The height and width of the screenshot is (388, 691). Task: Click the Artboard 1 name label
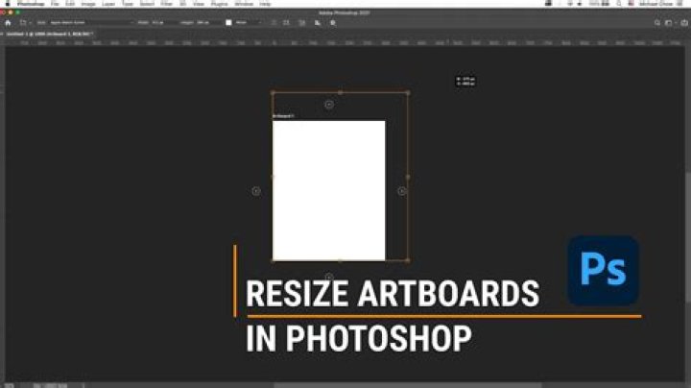pos(283,116)
